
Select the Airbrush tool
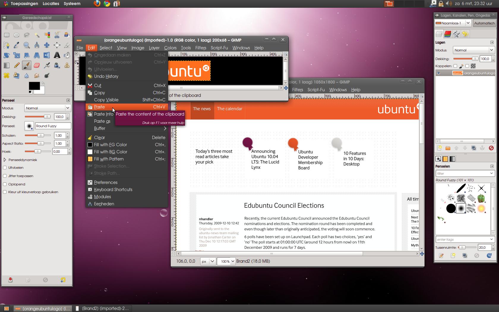[x=47, y=65]
